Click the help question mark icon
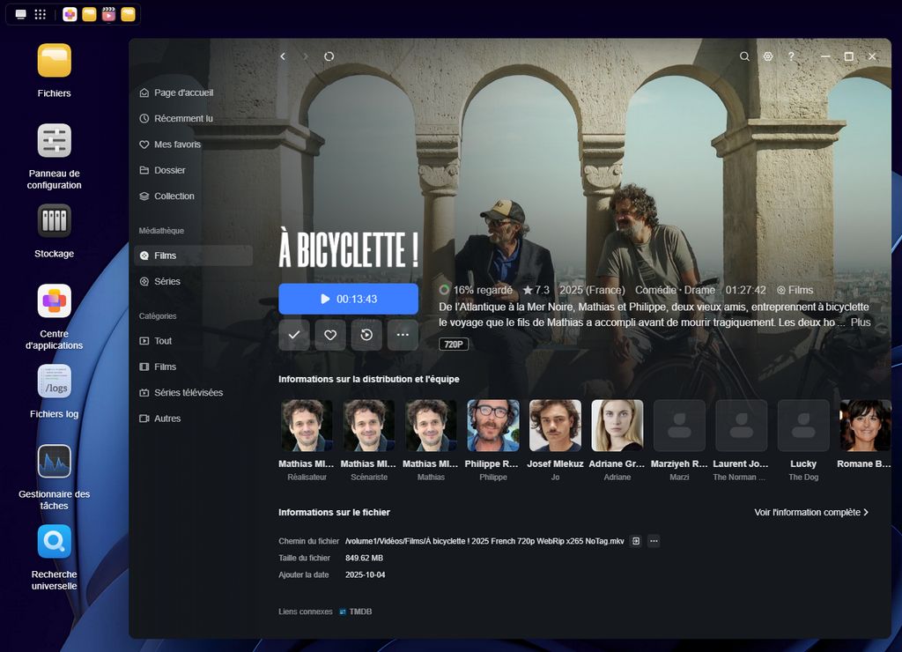This screenshot has height=652, width=902. click(791, 56)
